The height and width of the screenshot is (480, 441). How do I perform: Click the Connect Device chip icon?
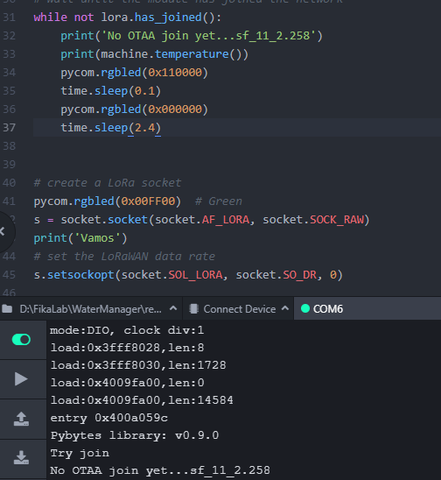193,309
